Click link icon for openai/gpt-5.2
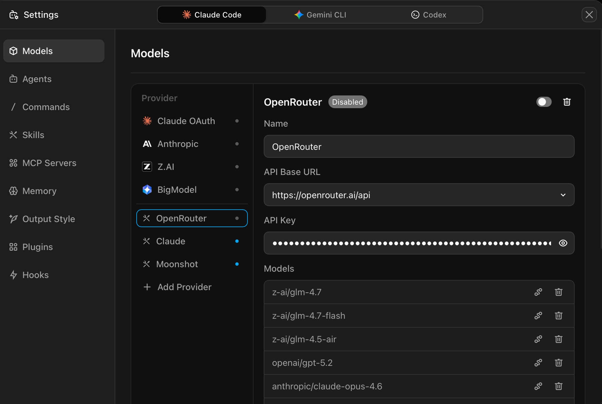Screen dimensions: 602x404 pyautogui.click(x=538, y=363)
